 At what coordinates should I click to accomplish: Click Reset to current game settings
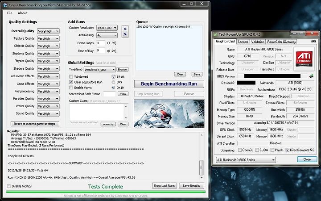35,124
